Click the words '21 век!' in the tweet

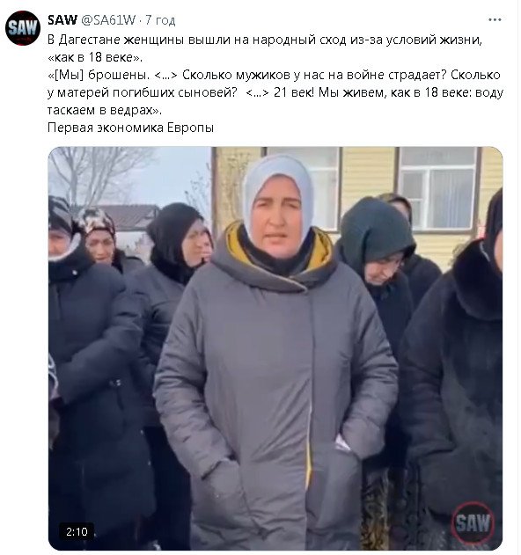tap(294, 92)
